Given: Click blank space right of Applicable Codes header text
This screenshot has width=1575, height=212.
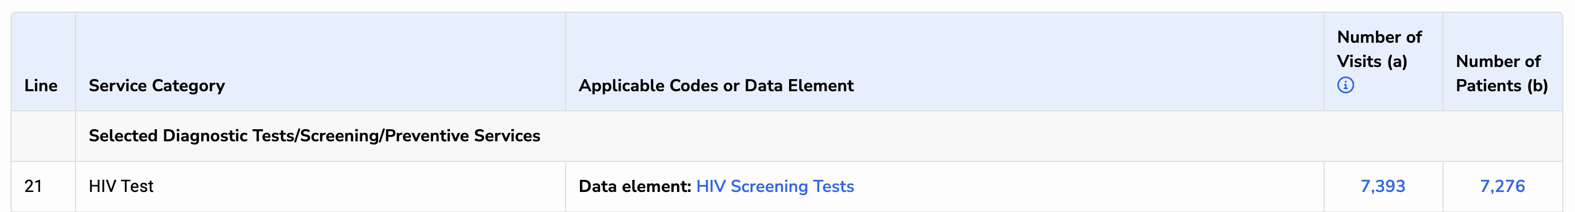Looking at the screenshot, I should [x=1089, y=85].
